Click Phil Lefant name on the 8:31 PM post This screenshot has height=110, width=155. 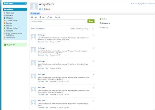pyautogui.click(x=42, y=74)
